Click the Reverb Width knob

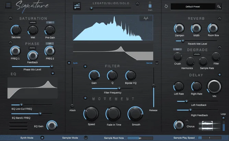196,28
